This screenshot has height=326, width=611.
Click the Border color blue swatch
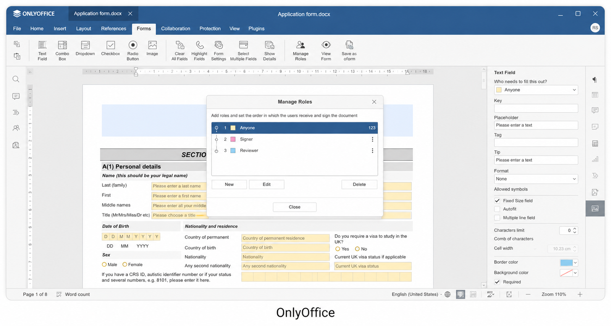pyautogui.click(x=566, y=262)
